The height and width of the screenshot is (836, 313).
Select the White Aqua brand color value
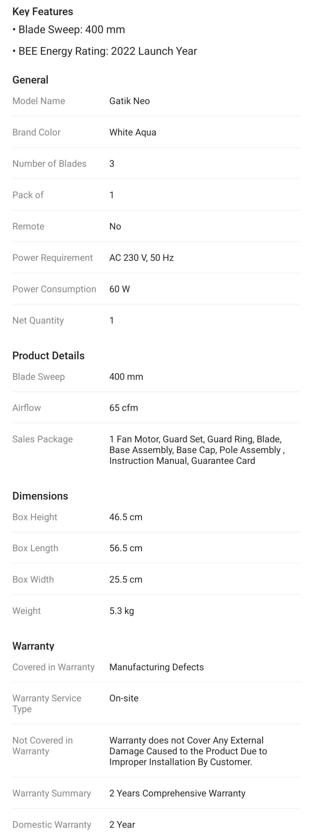pos(133,132)
